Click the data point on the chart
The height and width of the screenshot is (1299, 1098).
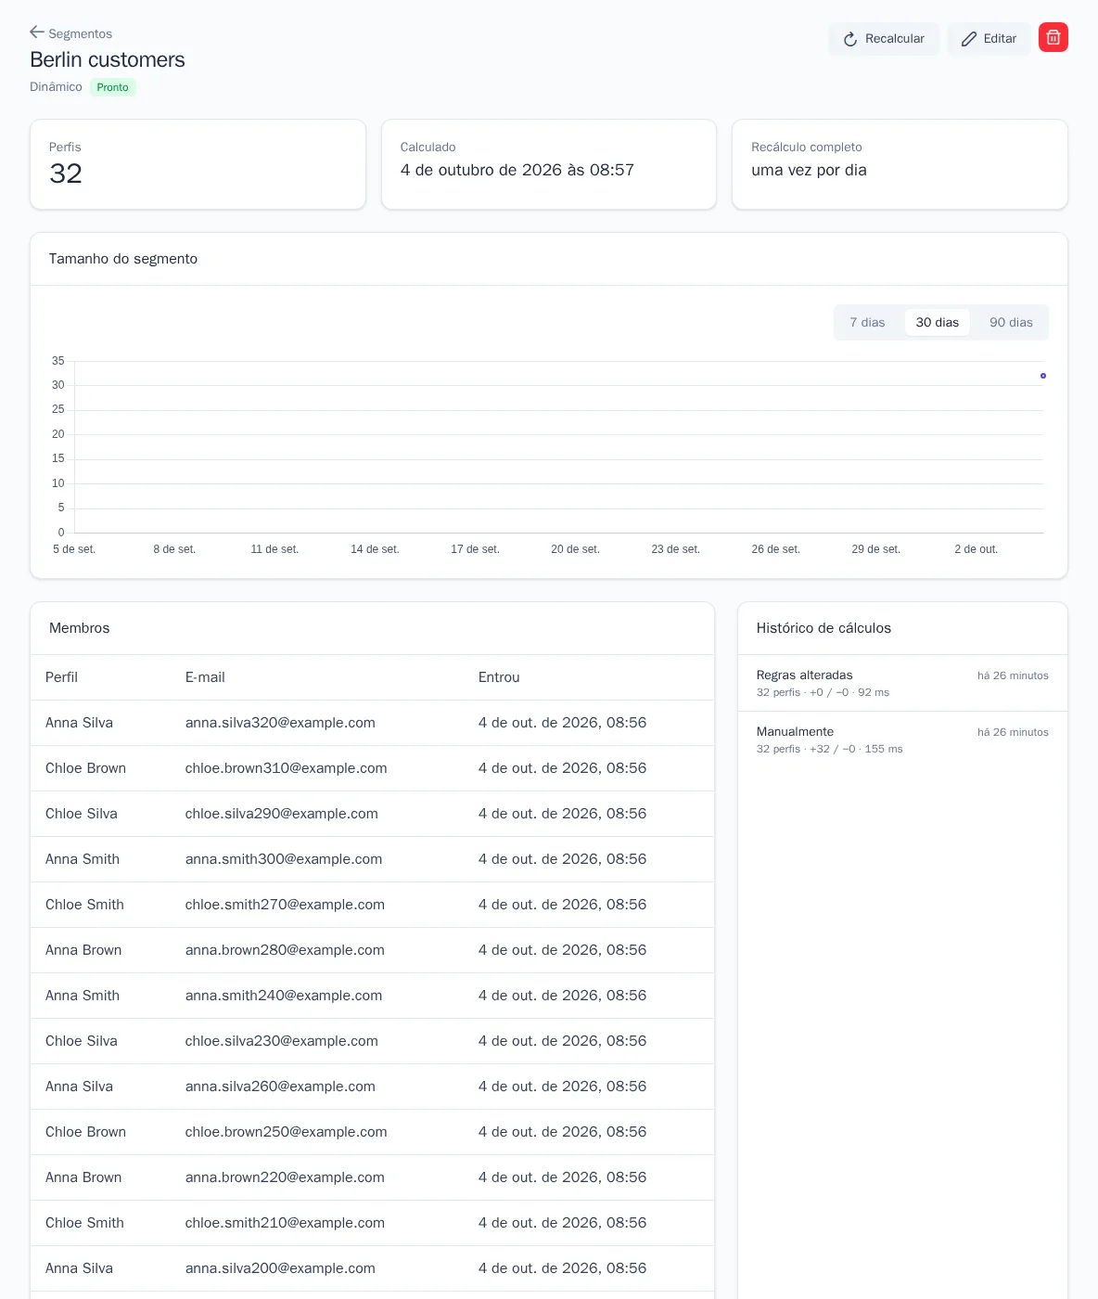point(1043,376)
